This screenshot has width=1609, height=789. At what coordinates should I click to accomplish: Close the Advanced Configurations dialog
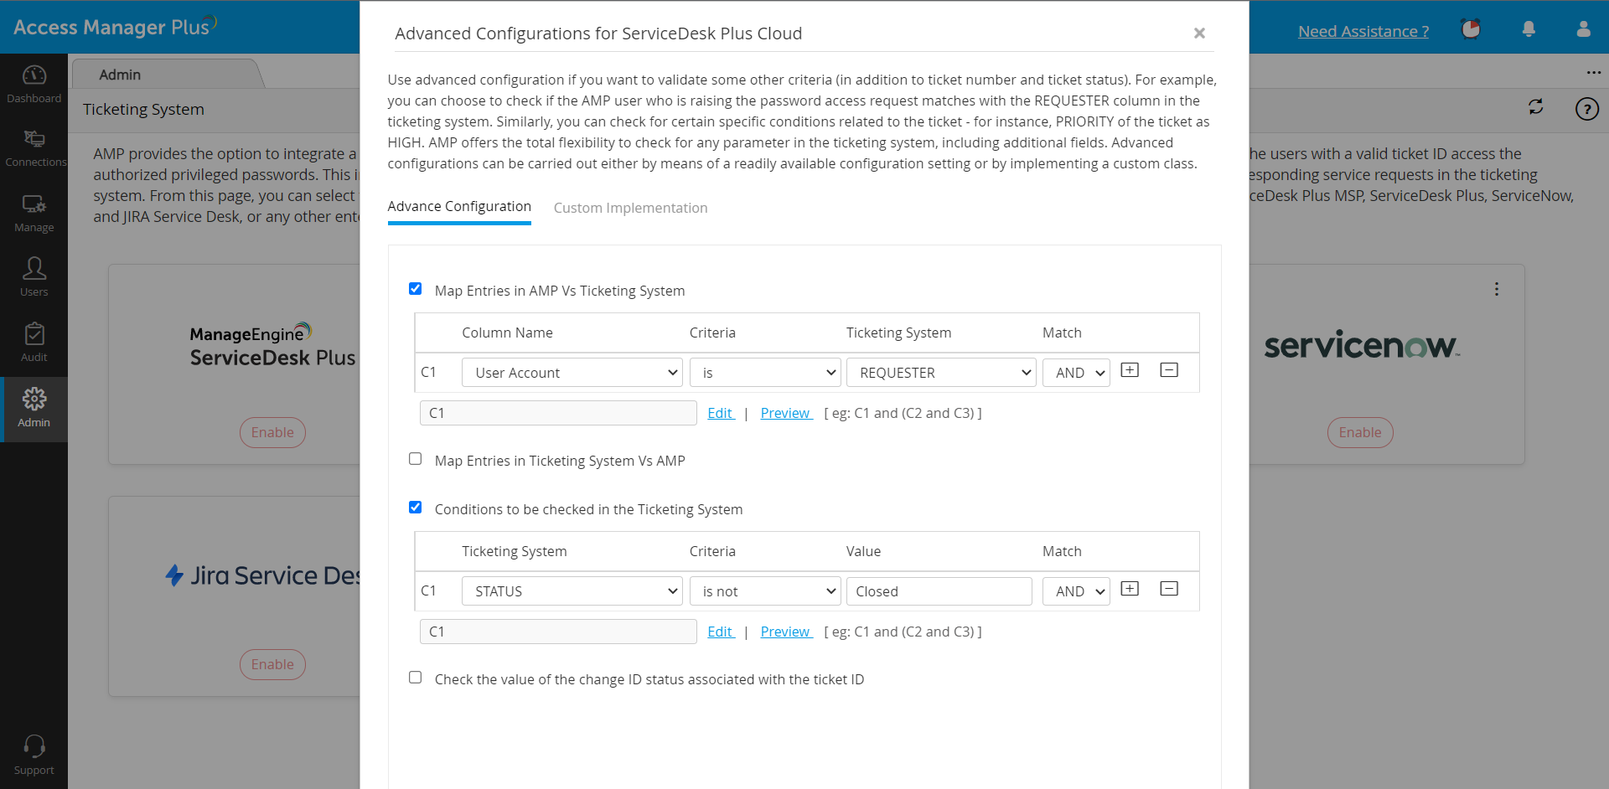pyautogui.click(x=1199, y=34)
